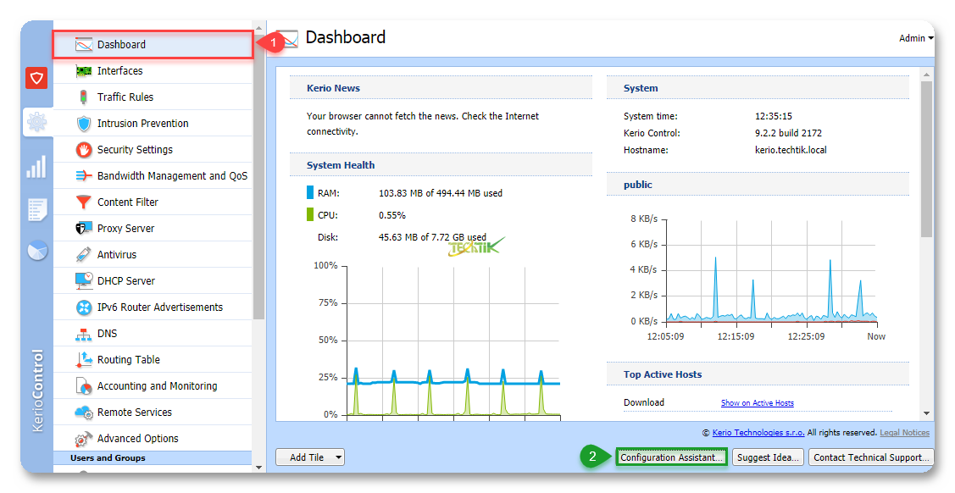
Task: Click the Configuration Assistant button
Action: (x=671, y=457)
